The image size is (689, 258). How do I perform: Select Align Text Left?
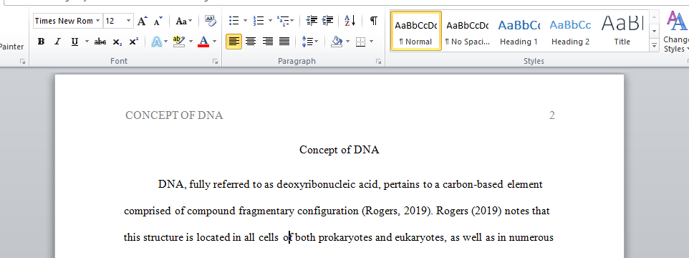pos(234,42)
